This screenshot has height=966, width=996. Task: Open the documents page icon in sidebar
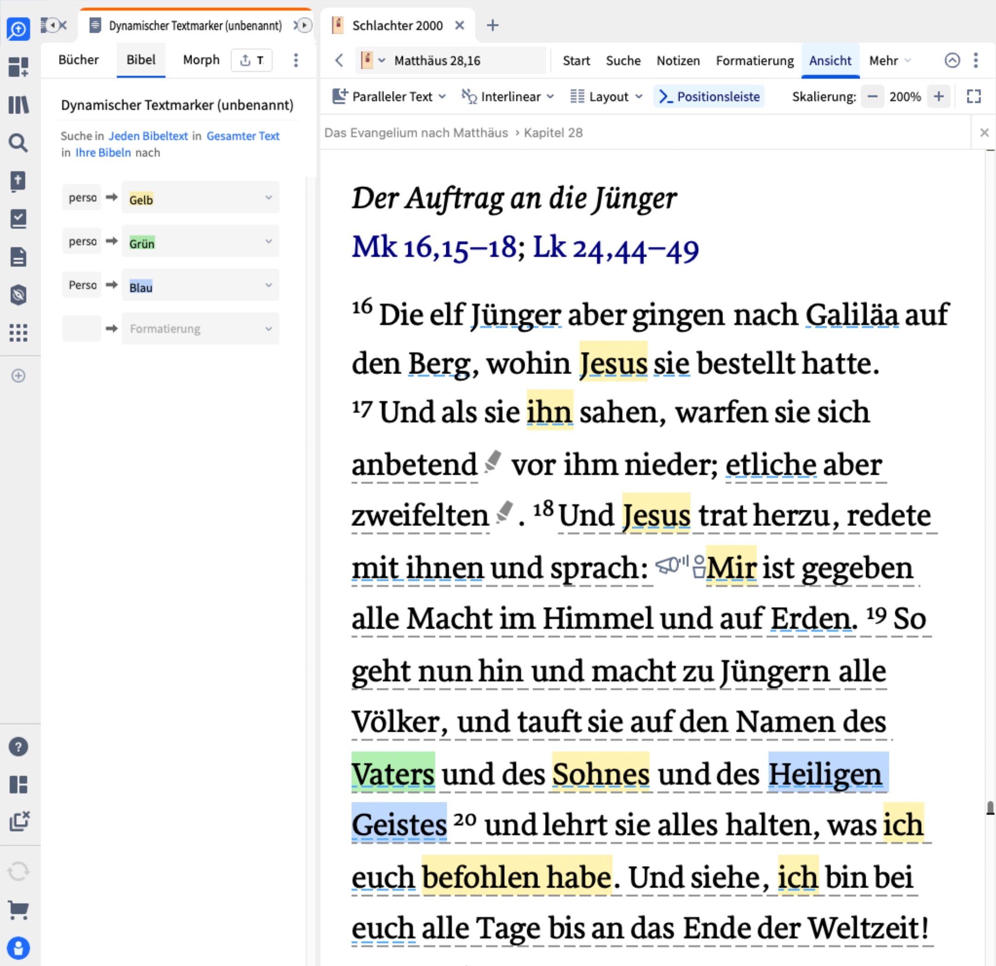[18, 257]
